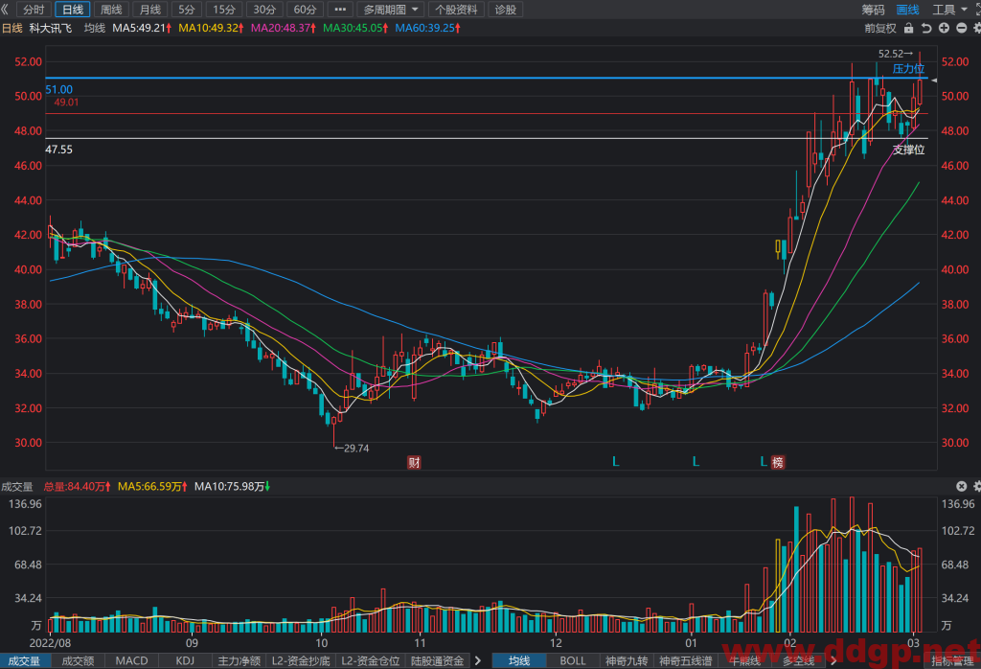This screenshot has height=669, width=981.
Task: Zoom in using the plus circle icon
Action: pos(944,28)
